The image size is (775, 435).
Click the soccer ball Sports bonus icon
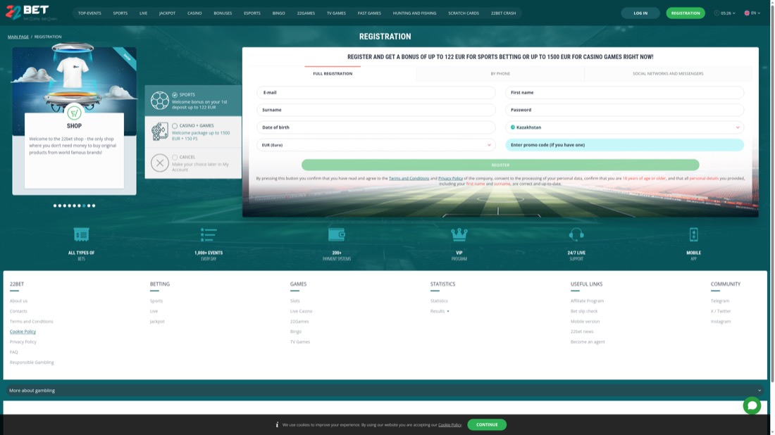pos(160,100)
